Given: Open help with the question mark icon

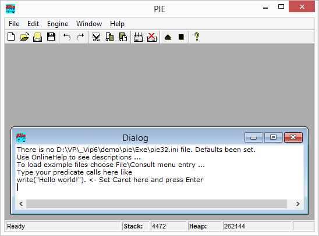Looking at the screenshot, I should click(197, 37).
